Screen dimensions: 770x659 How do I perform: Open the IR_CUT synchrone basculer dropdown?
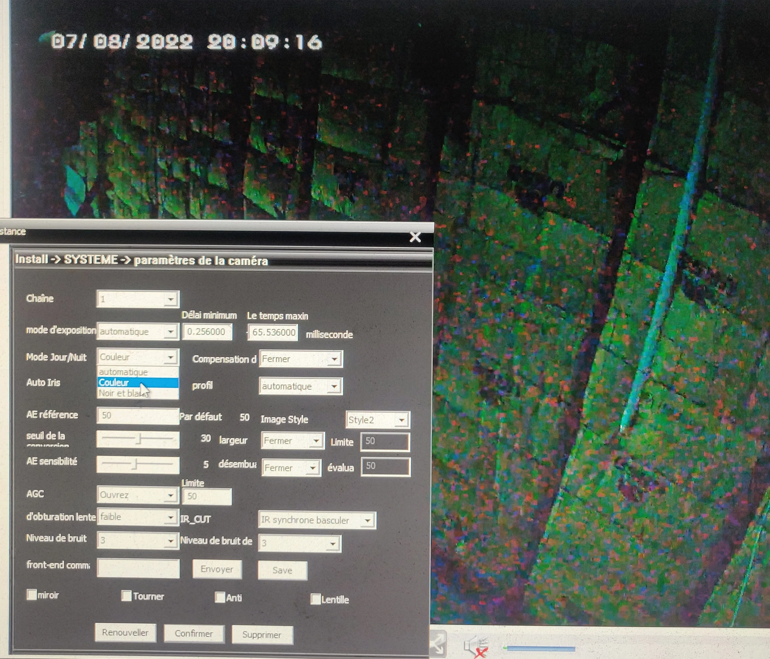pos(367,520)
